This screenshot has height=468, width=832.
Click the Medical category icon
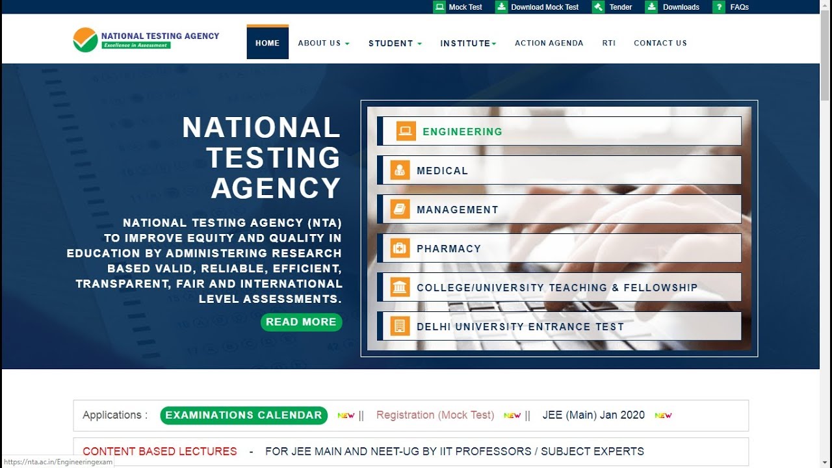pos(400,170)
